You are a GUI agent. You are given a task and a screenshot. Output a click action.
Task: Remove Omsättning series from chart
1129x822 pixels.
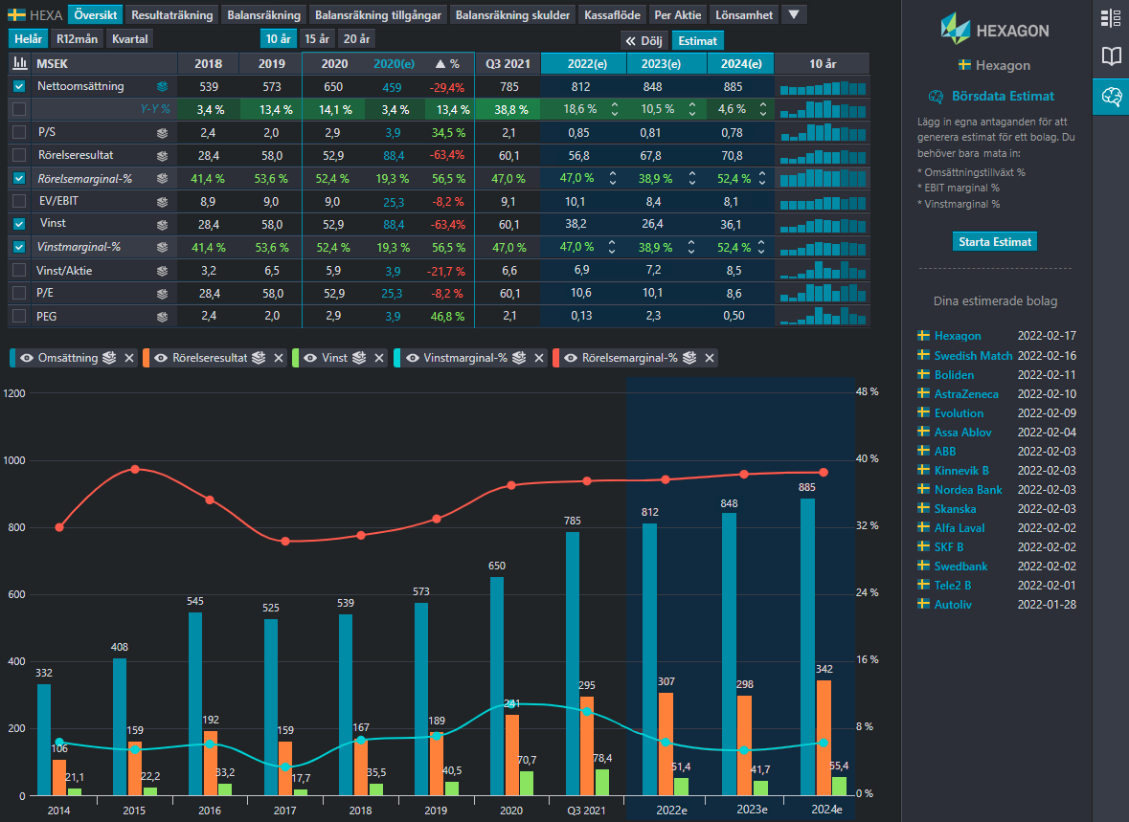(x=129, y=358)
